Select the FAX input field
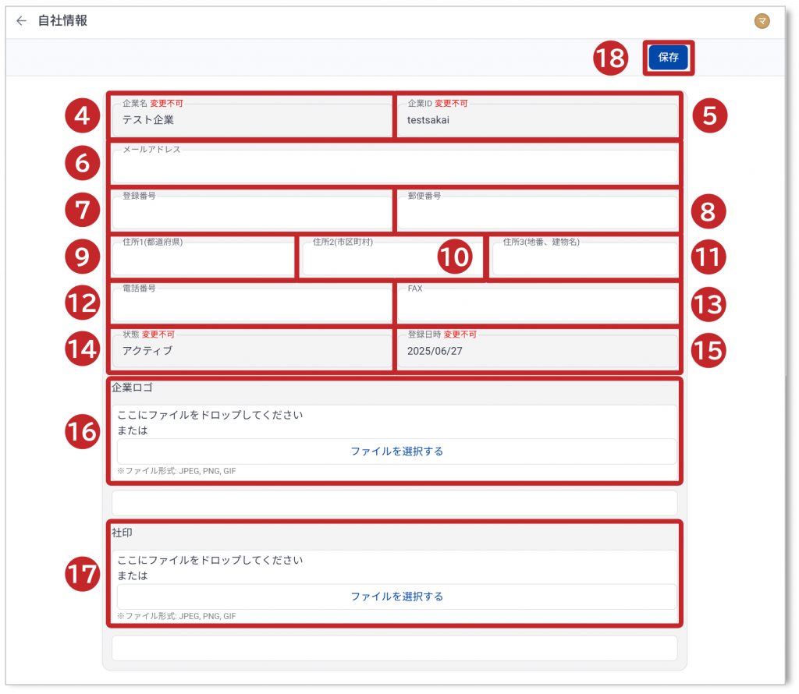This screenshot has height=694, width=799. point(537,305)
